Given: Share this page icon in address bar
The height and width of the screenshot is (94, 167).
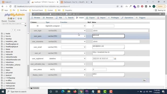Looking at the screenshot, I should click(x=118, y=6).
